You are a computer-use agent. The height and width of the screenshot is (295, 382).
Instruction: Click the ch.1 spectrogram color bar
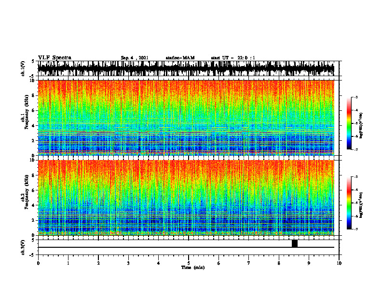[349, 123]
